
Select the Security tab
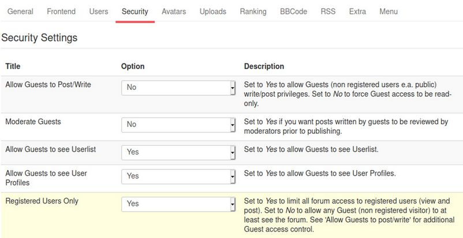click(x=135, y=12)
